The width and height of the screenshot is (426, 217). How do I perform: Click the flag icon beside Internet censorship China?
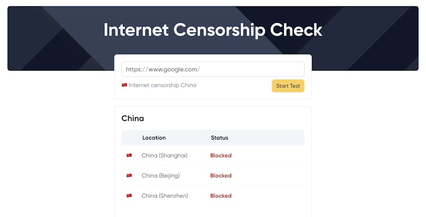[124, 85]
